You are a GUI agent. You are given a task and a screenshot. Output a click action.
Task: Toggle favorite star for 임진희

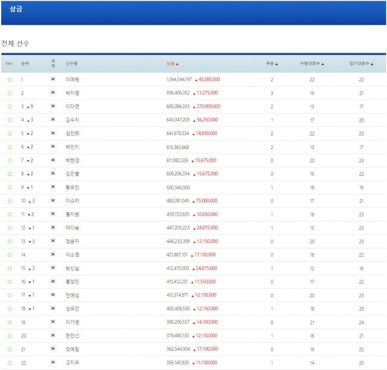9,134
